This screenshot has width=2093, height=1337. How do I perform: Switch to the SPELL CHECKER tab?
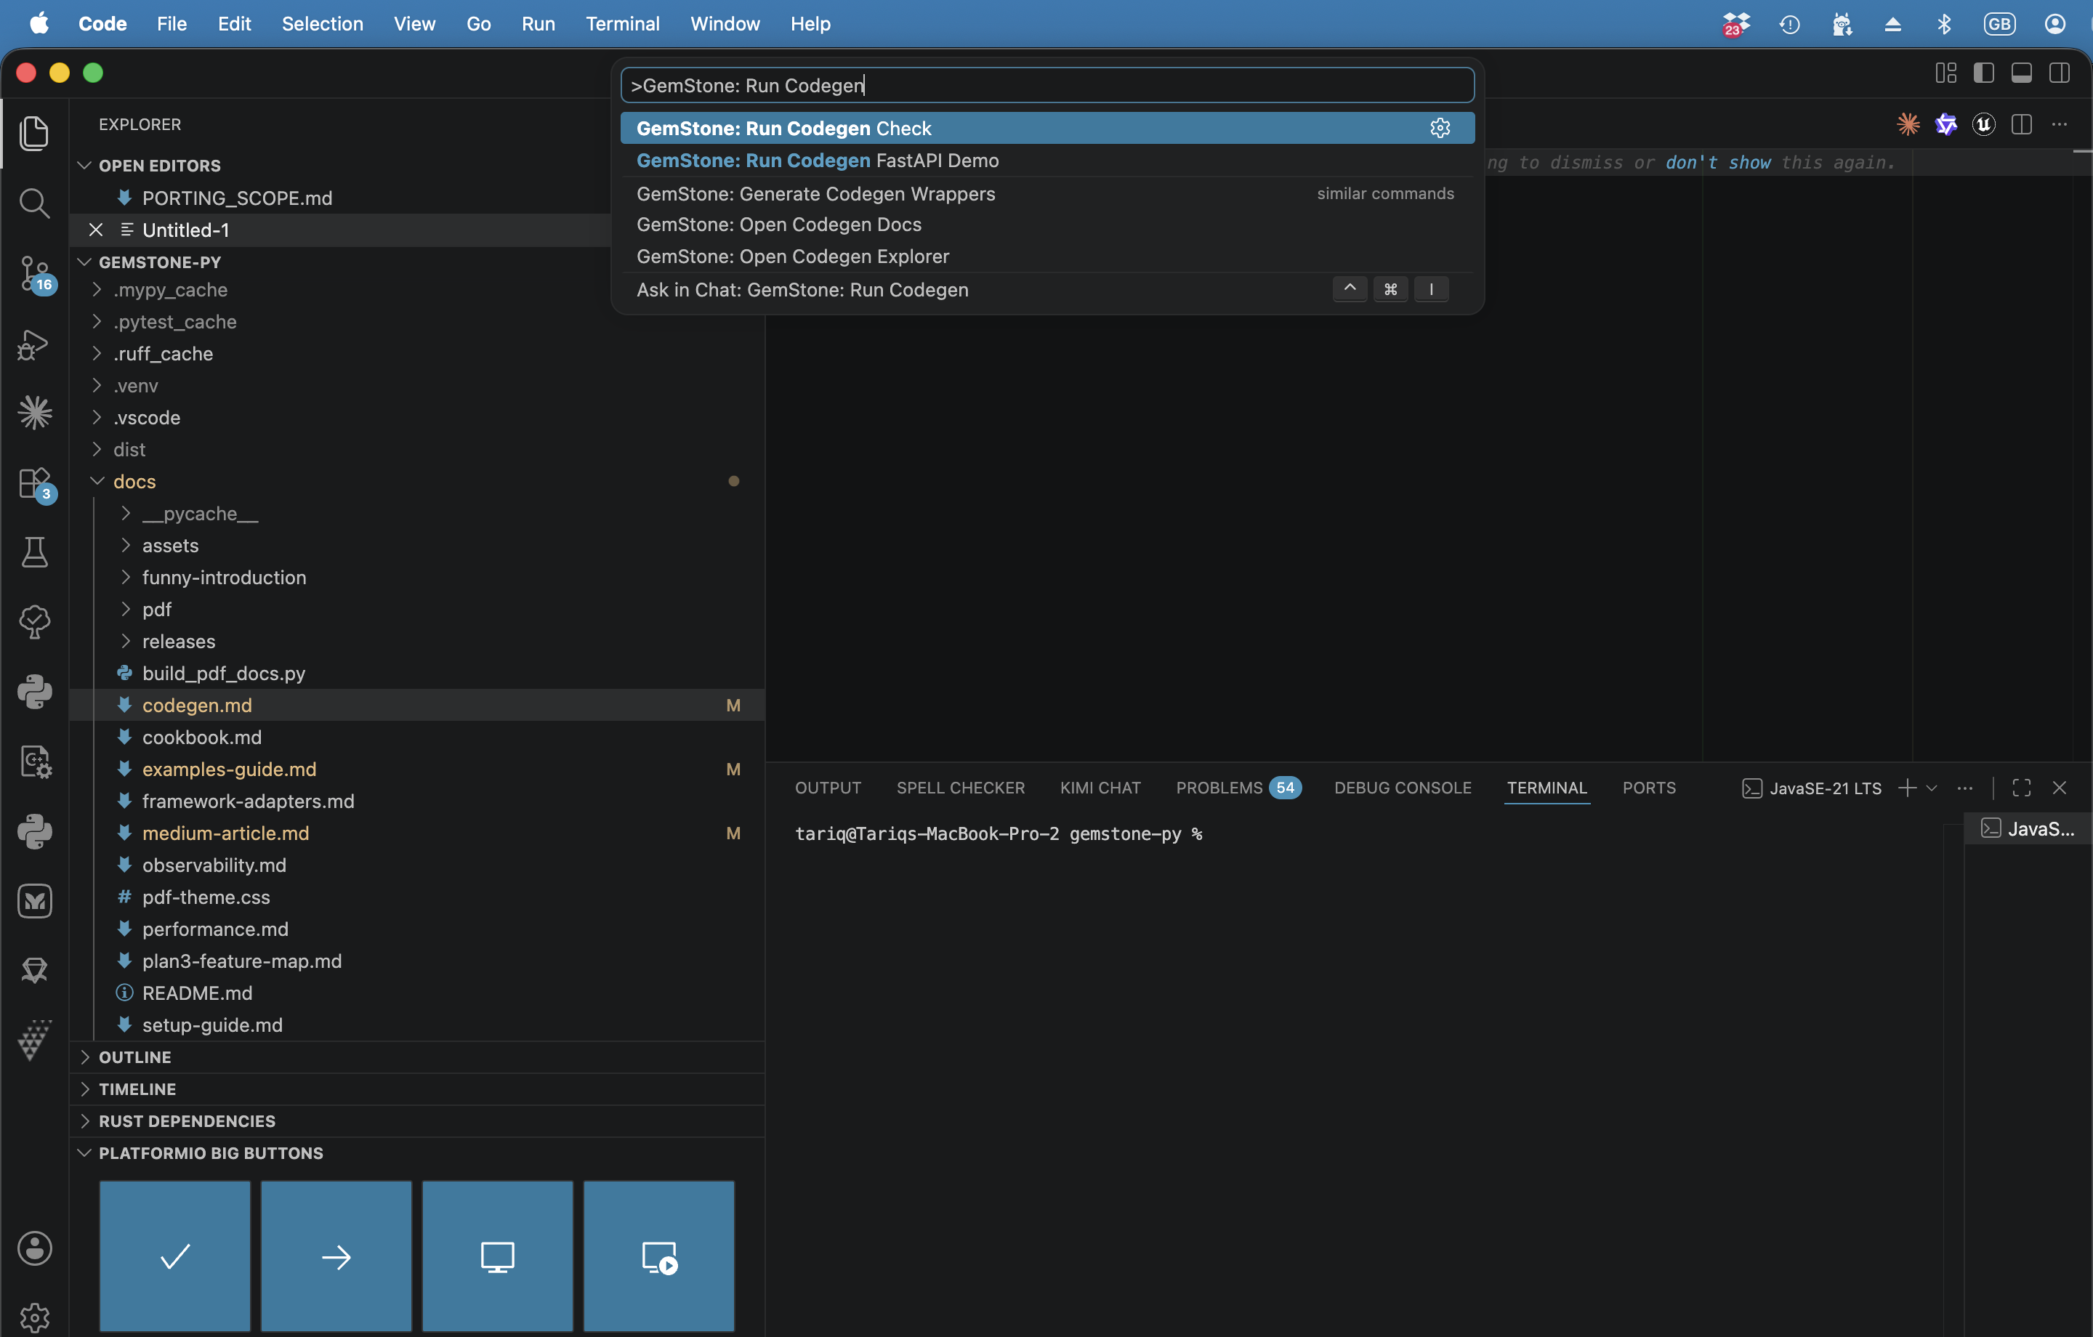[x=961, y=788]
